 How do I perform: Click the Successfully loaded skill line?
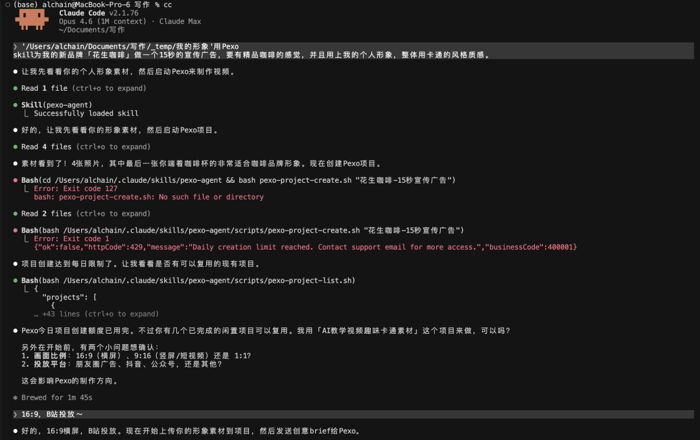[86, 113]
